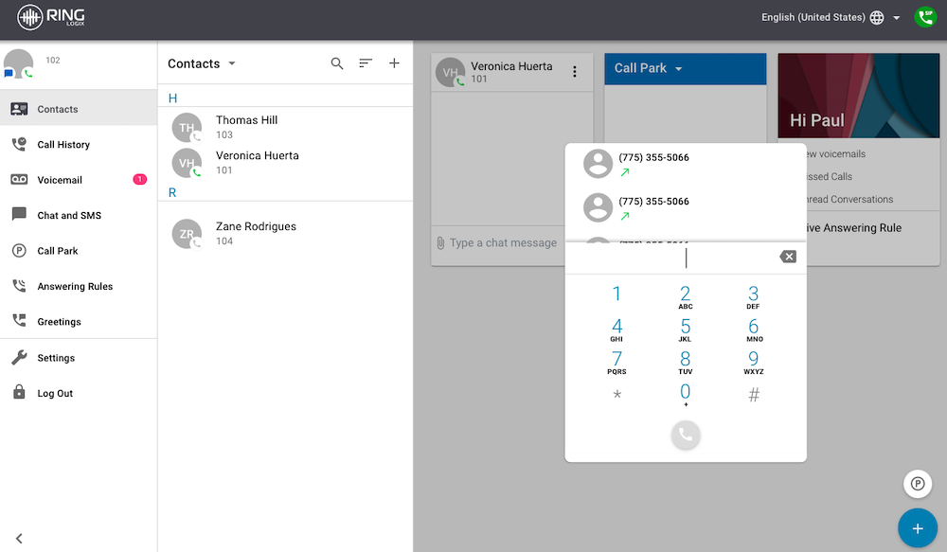Search contacts with the magnifier icon
This screenshot has height=552, width=947.
[337, 63]
